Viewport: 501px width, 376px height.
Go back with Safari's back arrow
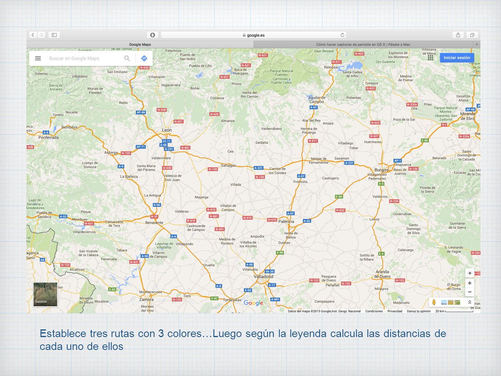point(33,35)
